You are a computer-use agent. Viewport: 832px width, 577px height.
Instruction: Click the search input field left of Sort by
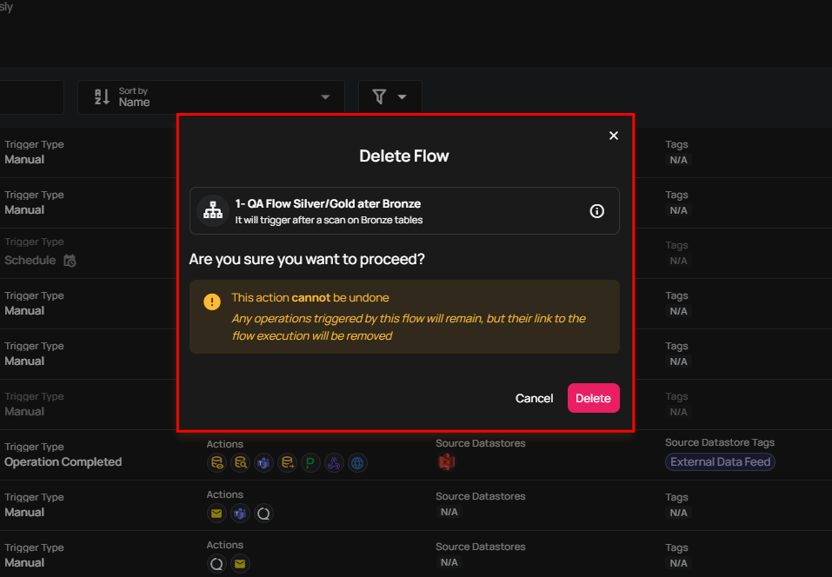tap(31, 97)
